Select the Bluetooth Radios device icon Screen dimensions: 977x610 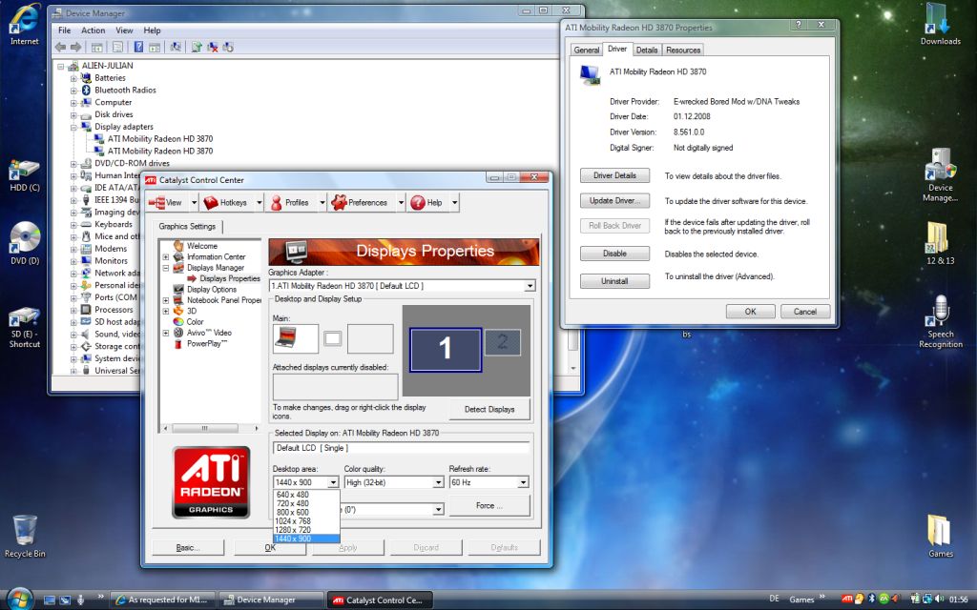click(x=86, y=90)
